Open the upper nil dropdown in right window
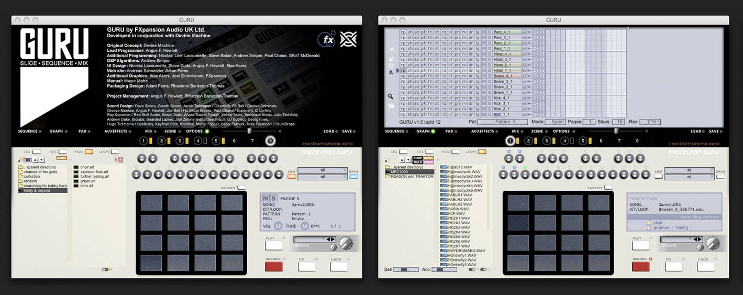Viewport: 743px width, 295px height. click(x=689, y=170)
